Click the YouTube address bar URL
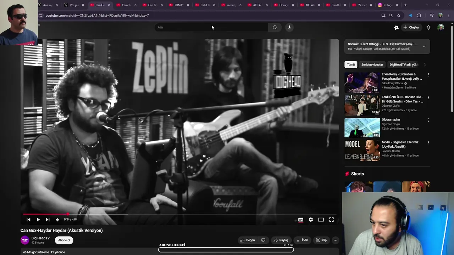 [97, 16]
